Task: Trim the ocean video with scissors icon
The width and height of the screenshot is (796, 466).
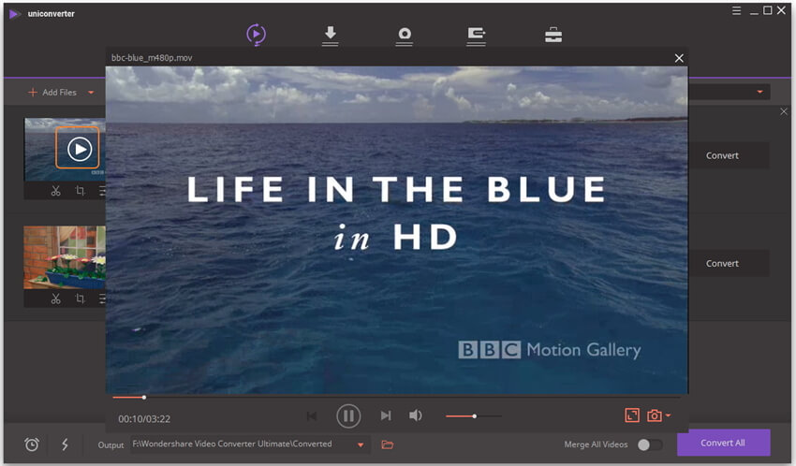Action: tap(56, 191)
